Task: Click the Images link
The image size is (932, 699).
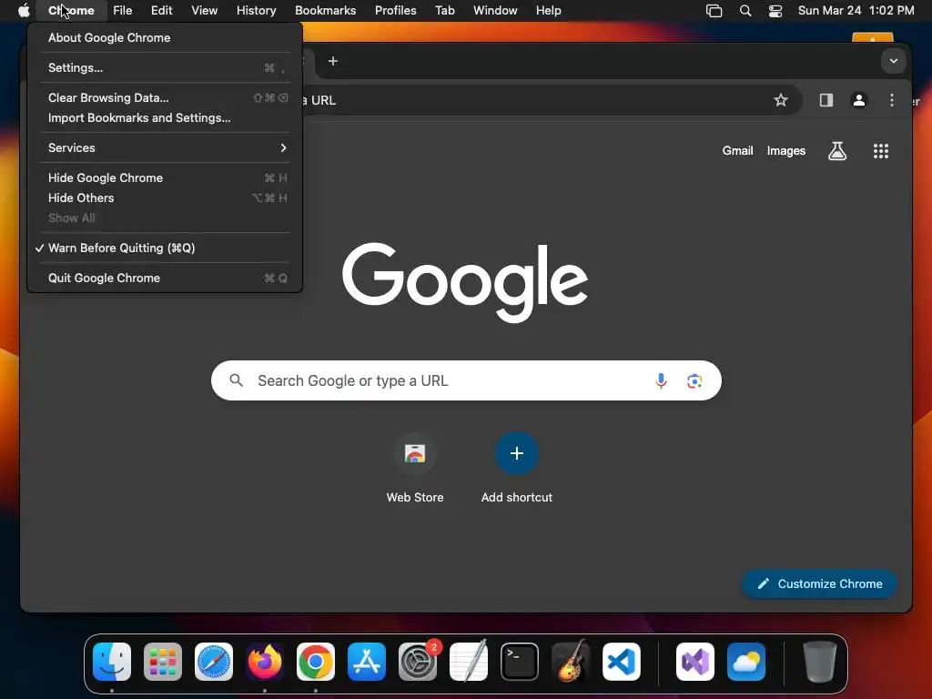Action: pos(785,151)
